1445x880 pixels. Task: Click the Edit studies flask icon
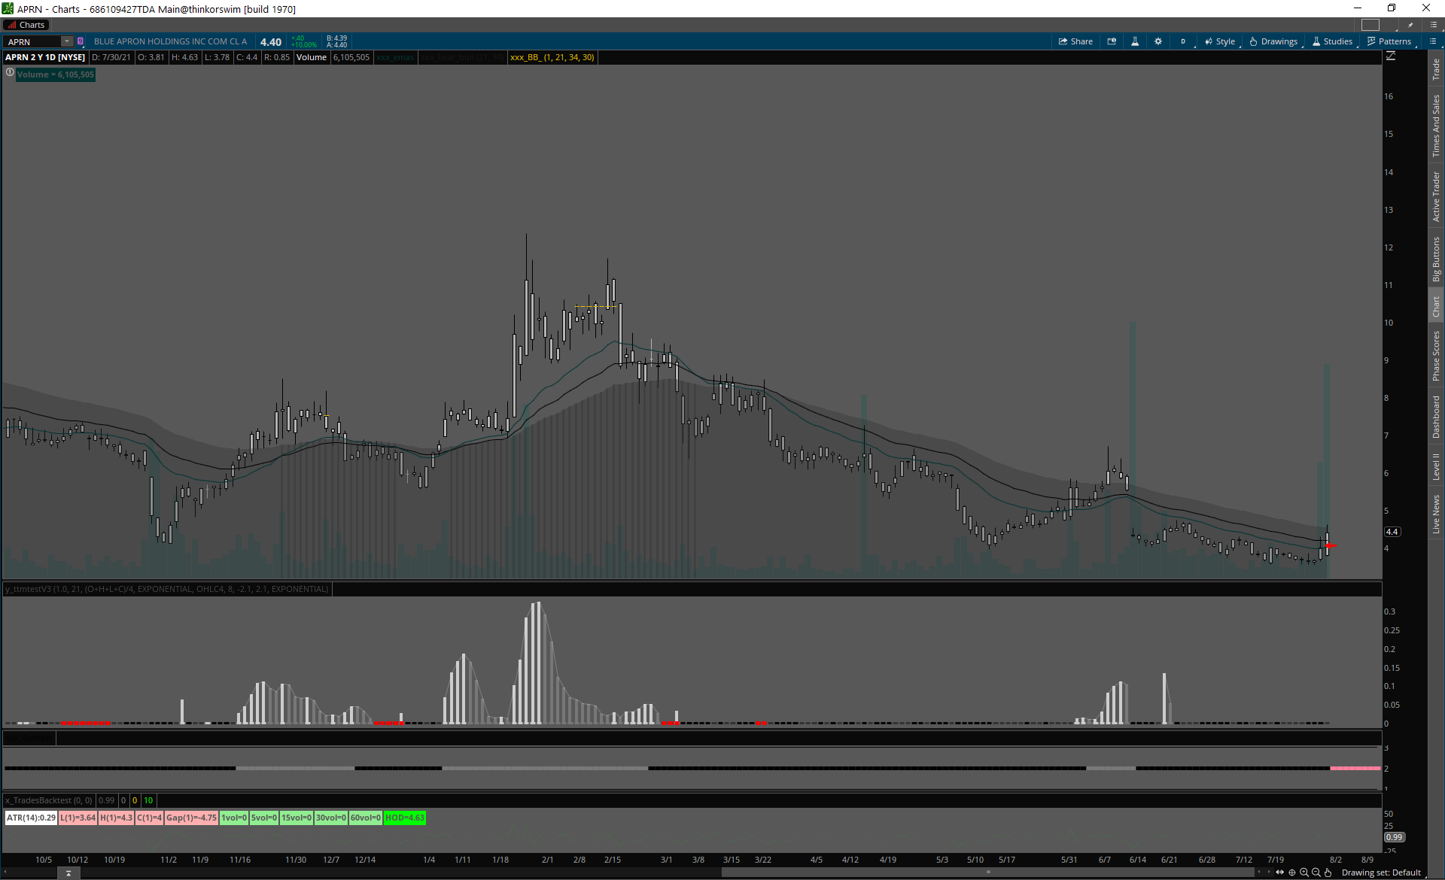click(1135, 41)
